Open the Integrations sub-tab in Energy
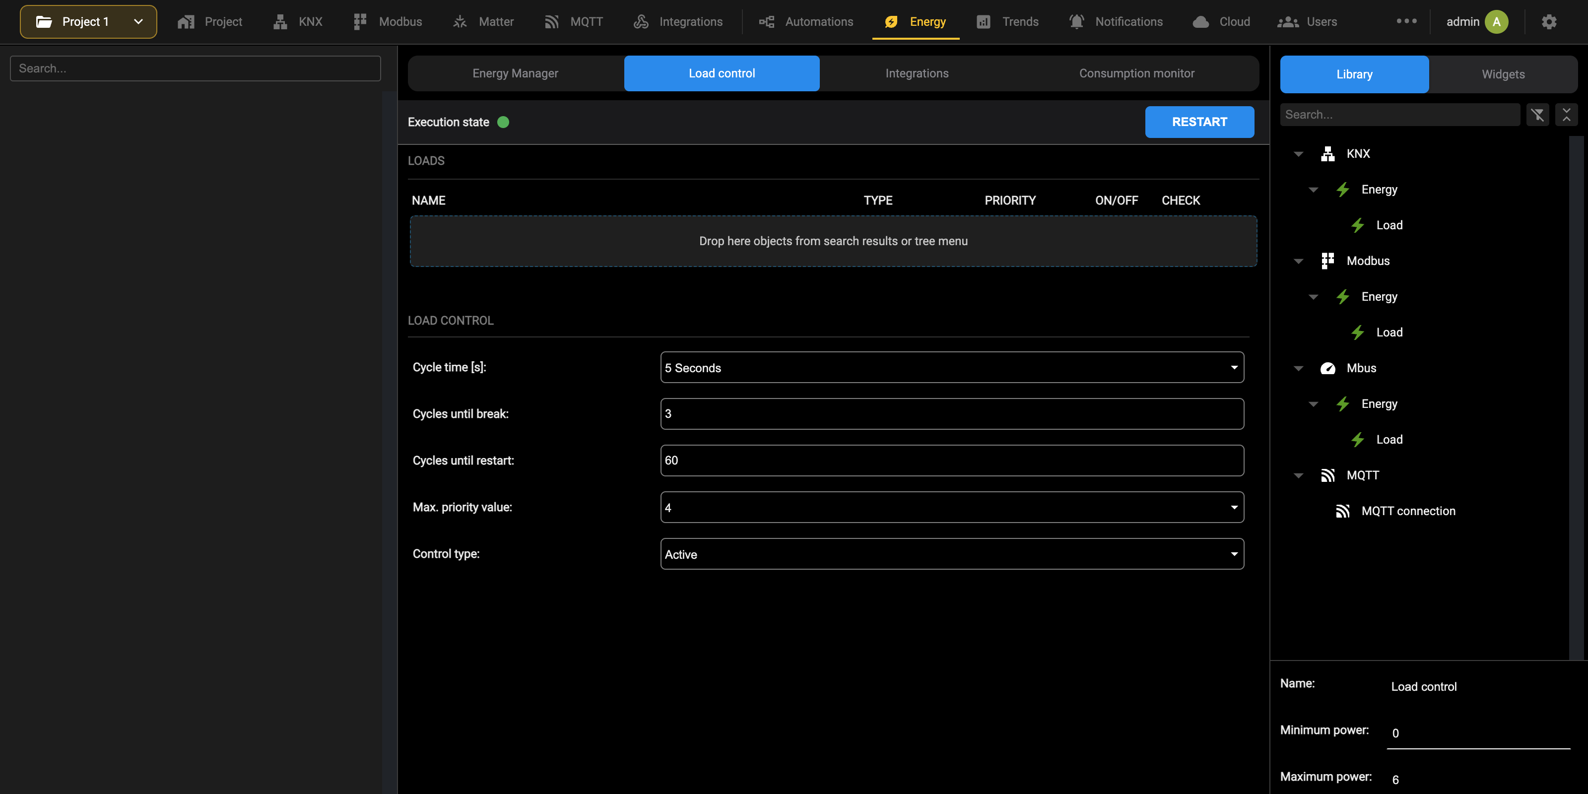Screen dimensions: 1588x794 (x=917, y=73)
